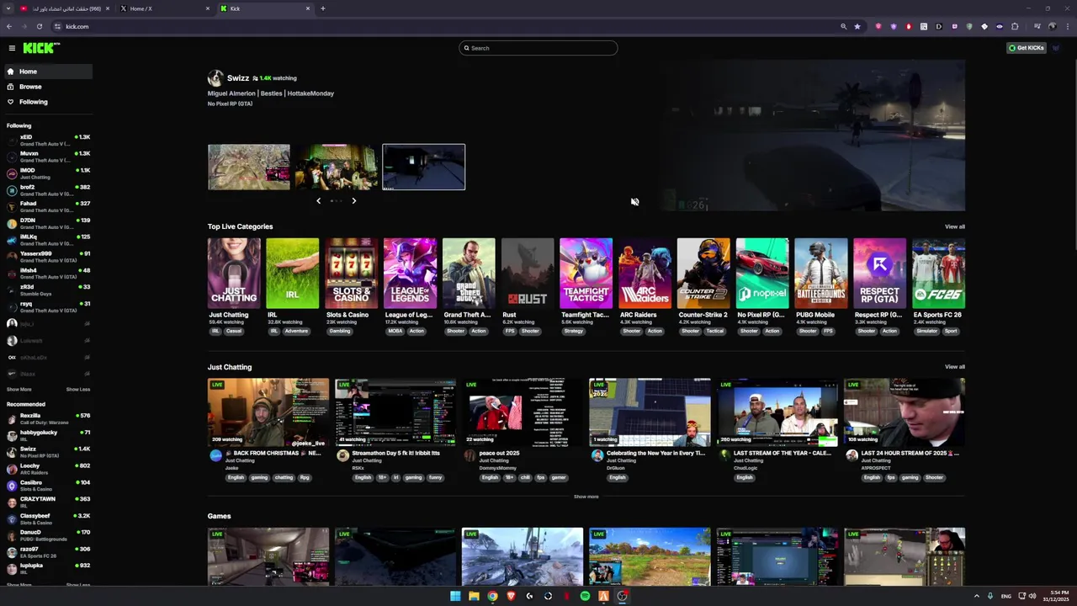View all Top Live Categories
The width and height of the screenshot is (1077, 606).
(x=954, y=226)
